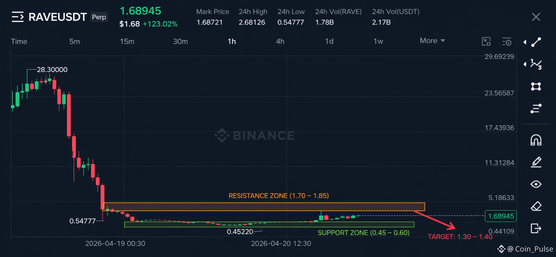Click the 24h High value 2.68126
The image size is (556, 257).
pyautogui.click(x=252, y=22)
